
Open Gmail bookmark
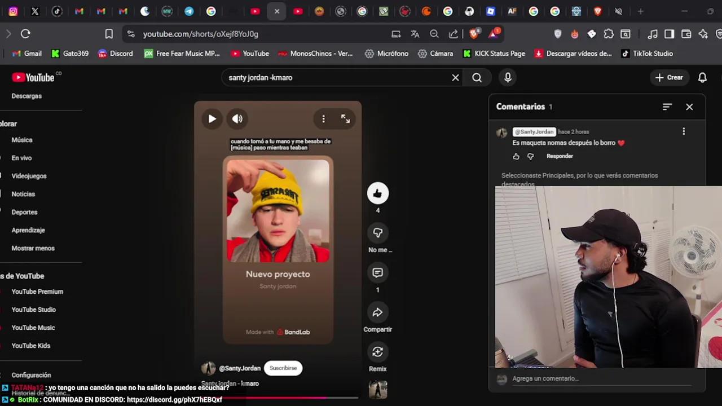[x=27, y=54]
